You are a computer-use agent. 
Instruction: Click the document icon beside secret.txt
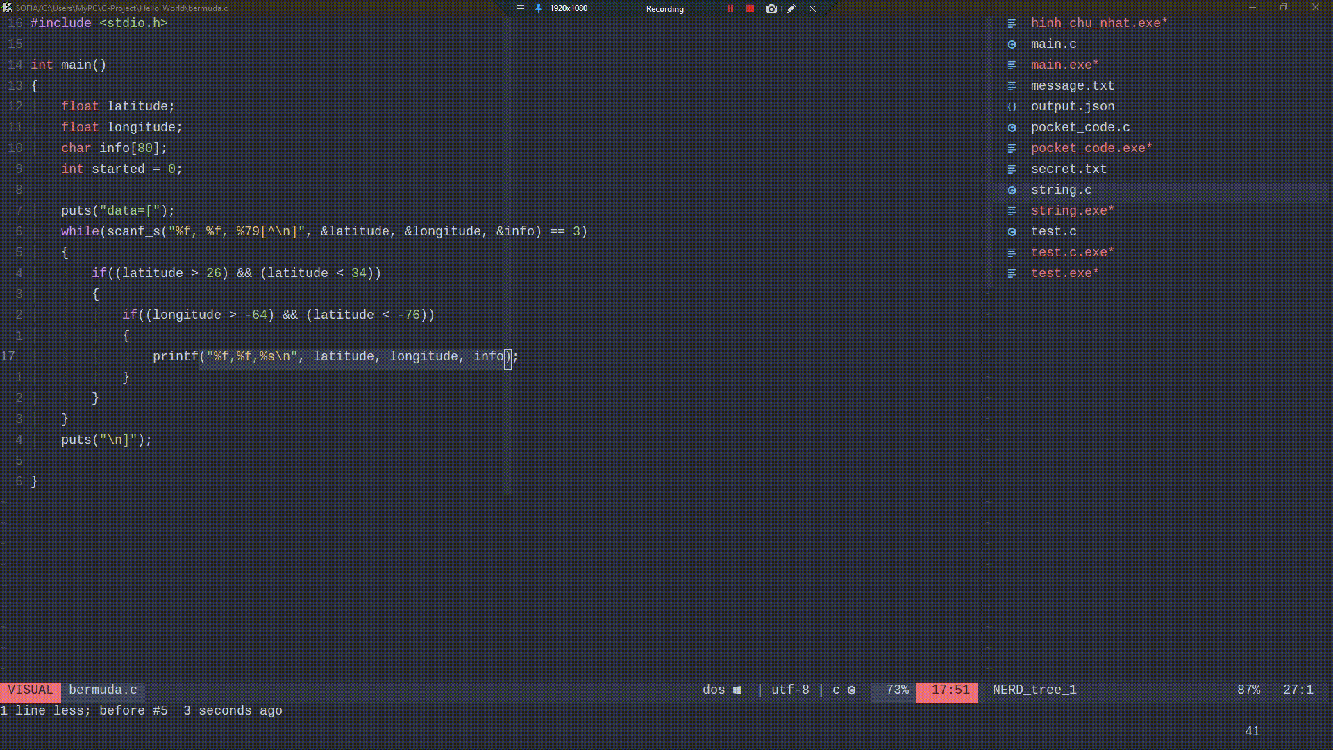[x=1012, y=169]
